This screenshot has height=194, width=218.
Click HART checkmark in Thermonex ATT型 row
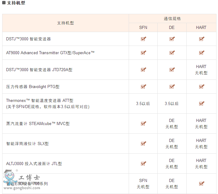click(x=202, y=103)
